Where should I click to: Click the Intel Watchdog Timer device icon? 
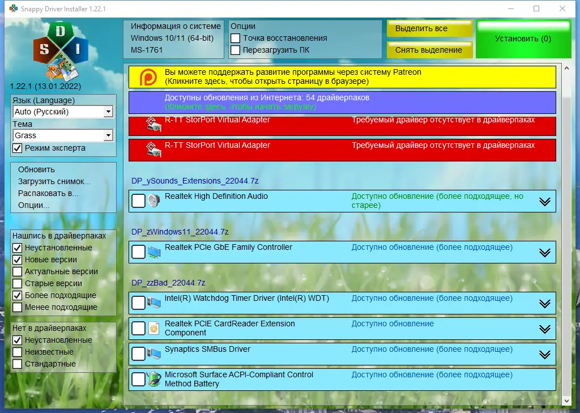tap(154, 303)
